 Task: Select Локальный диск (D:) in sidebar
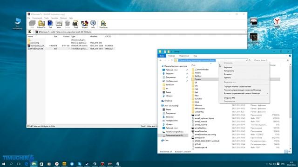coord(174,135)
